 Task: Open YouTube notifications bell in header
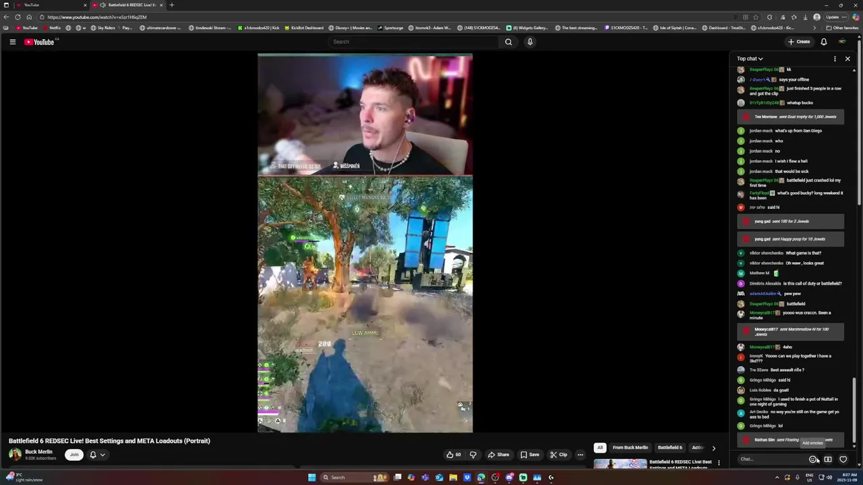(823, 42)
